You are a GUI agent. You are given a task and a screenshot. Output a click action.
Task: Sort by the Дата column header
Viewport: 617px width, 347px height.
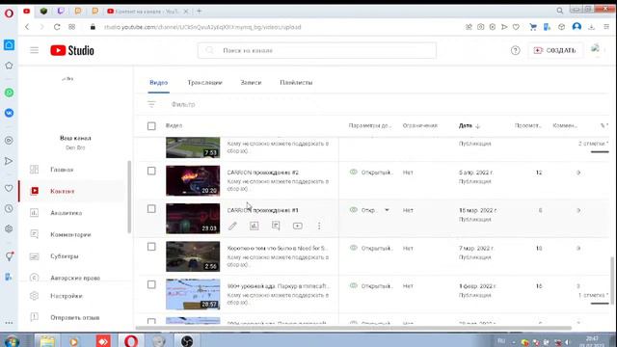(469, 126)
